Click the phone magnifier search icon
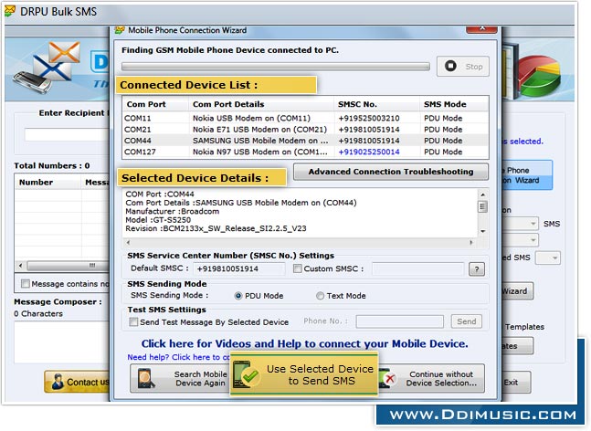 point(146,379)
